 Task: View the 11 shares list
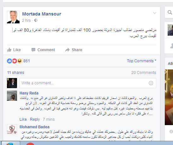(15, 73)
